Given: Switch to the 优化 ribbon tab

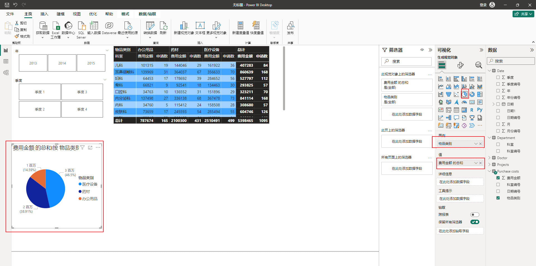Looking at the screenshot, I should (x=93, y=14).
